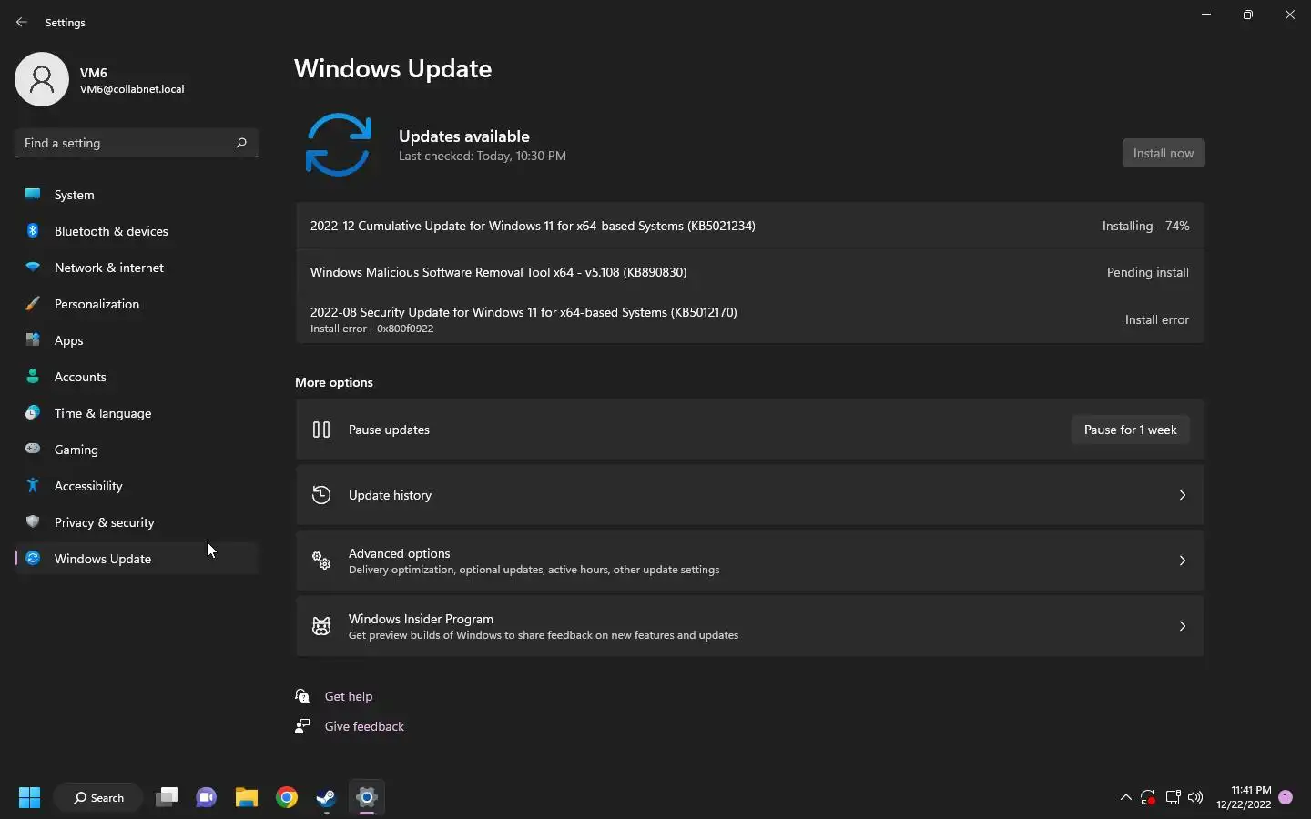
Task: Expand Windows Insider Program chevron arrow
Action: (x=1183, y=626)
